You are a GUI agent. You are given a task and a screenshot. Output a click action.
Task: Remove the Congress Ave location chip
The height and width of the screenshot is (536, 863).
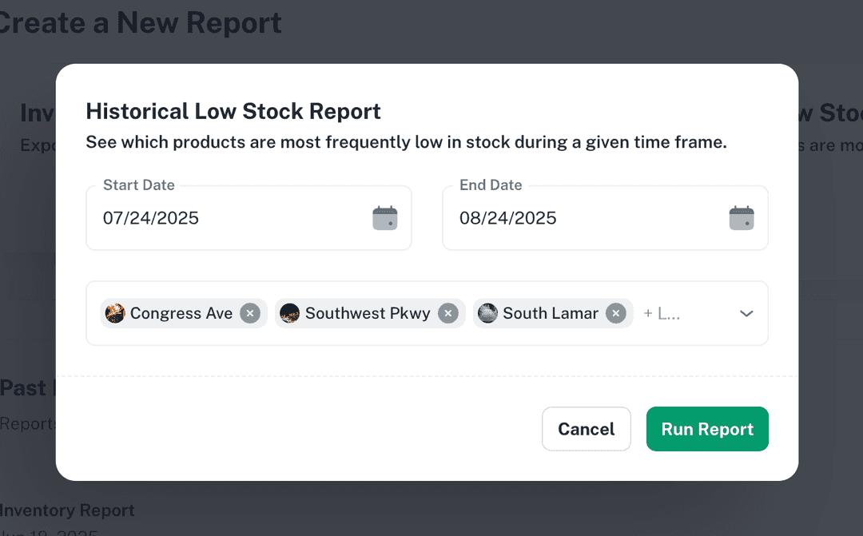coord(249,313)
